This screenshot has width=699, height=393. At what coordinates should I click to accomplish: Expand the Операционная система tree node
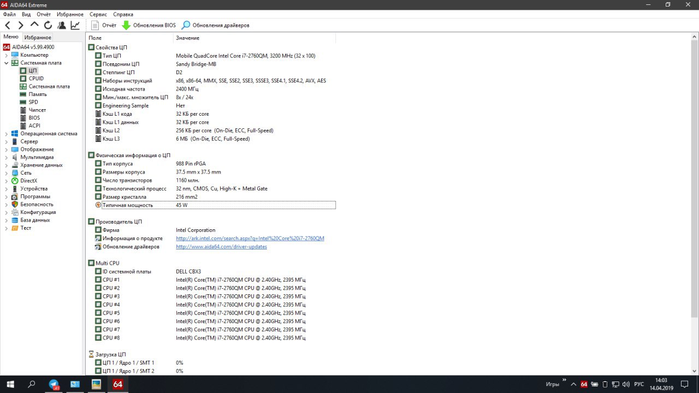click(x=7, y=134)
